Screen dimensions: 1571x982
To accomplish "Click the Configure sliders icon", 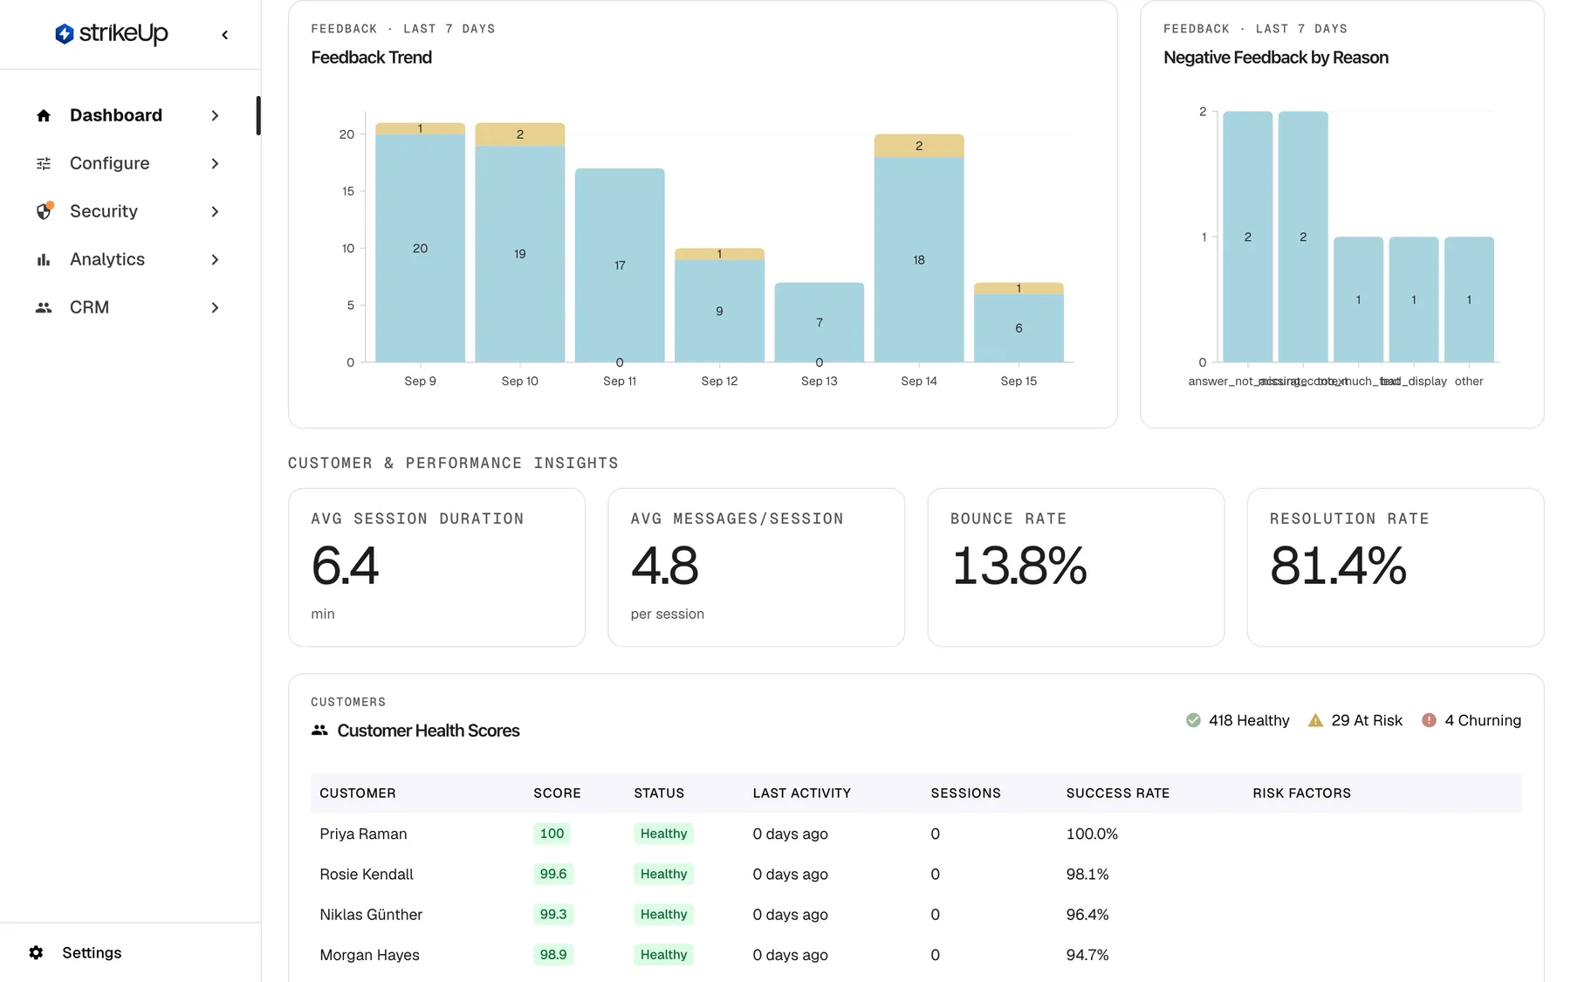I will point(44,163).
